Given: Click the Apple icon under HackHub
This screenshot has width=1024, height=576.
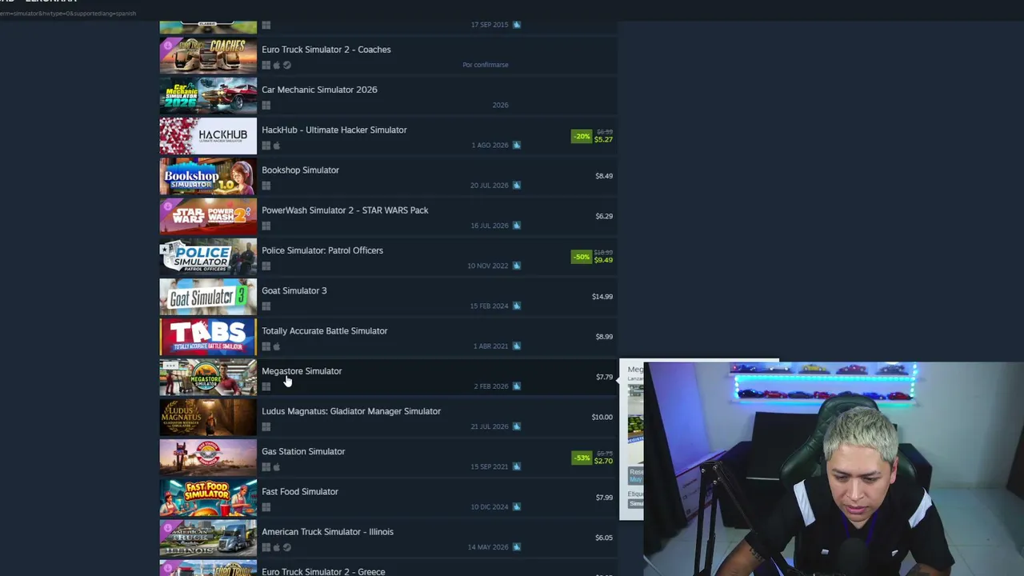Looking at the screenshot, I should pyautogui.click(x=277, y=146).
